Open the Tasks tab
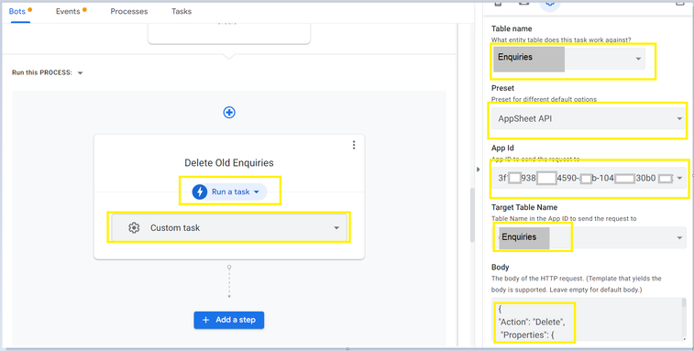Viewport: 694px width, 351px height. tap(182, 12)
